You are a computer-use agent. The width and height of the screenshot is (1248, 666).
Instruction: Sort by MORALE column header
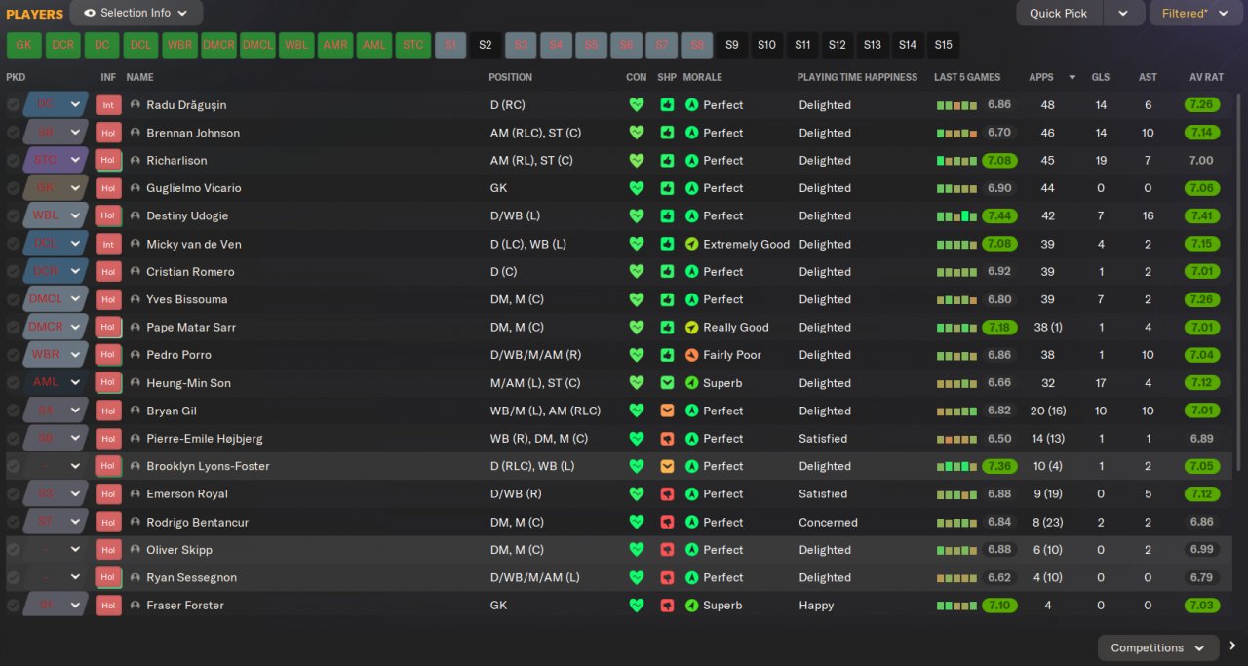point(702,77)
